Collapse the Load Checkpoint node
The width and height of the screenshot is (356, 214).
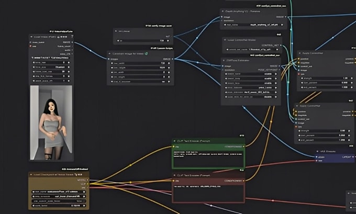[32, 174]
